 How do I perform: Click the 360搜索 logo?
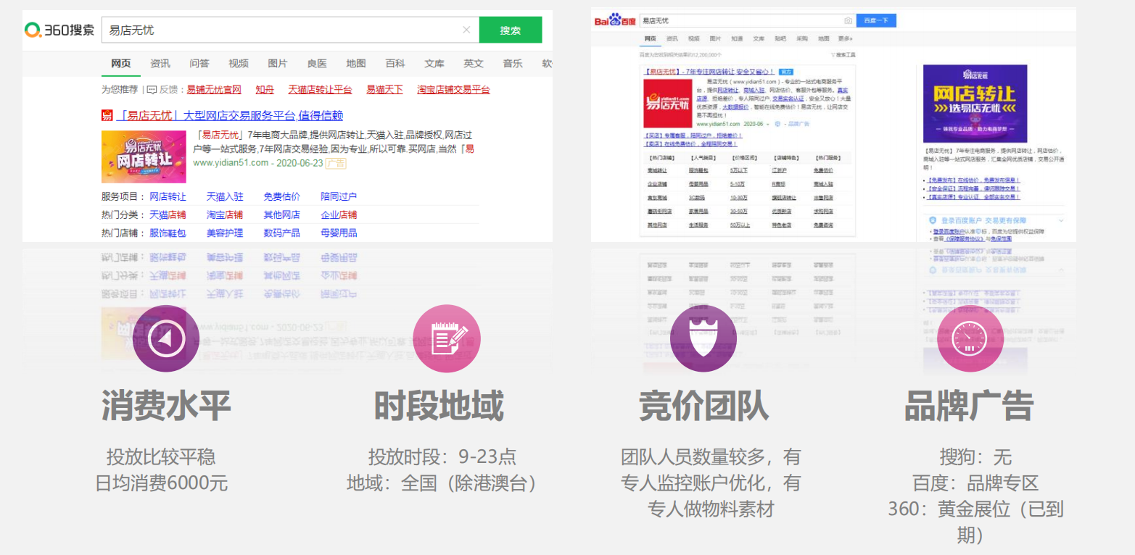click(x=59, y=30)
